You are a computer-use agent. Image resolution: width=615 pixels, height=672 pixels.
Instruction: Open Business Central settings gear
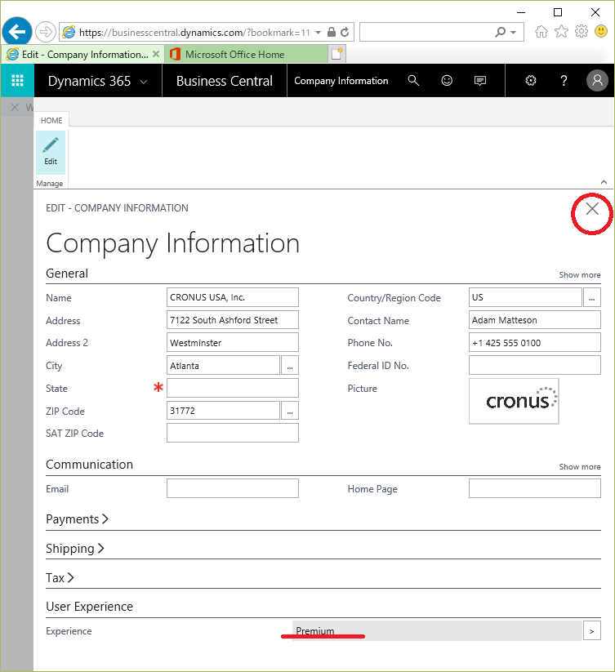click(531, 81)
